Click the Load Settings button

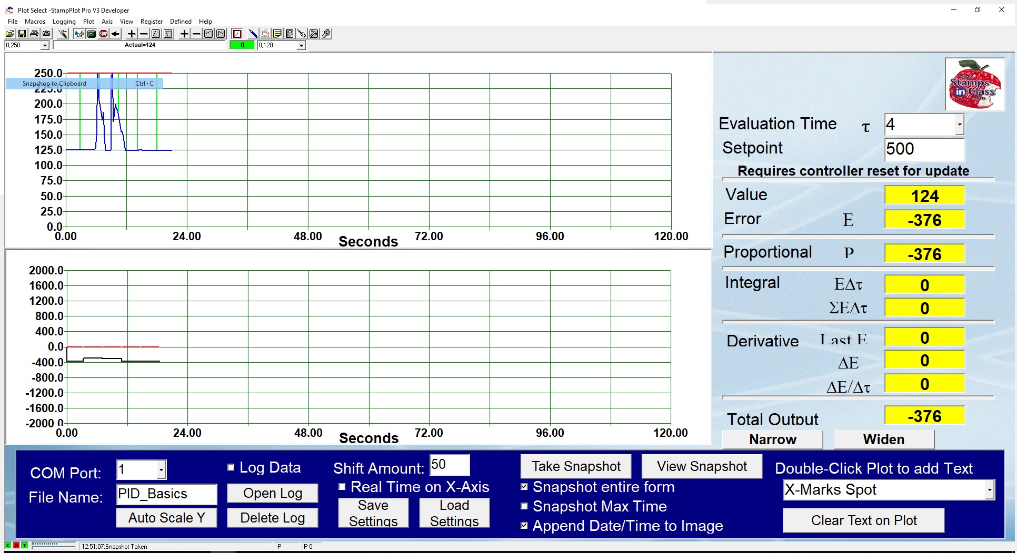[454, 513]
